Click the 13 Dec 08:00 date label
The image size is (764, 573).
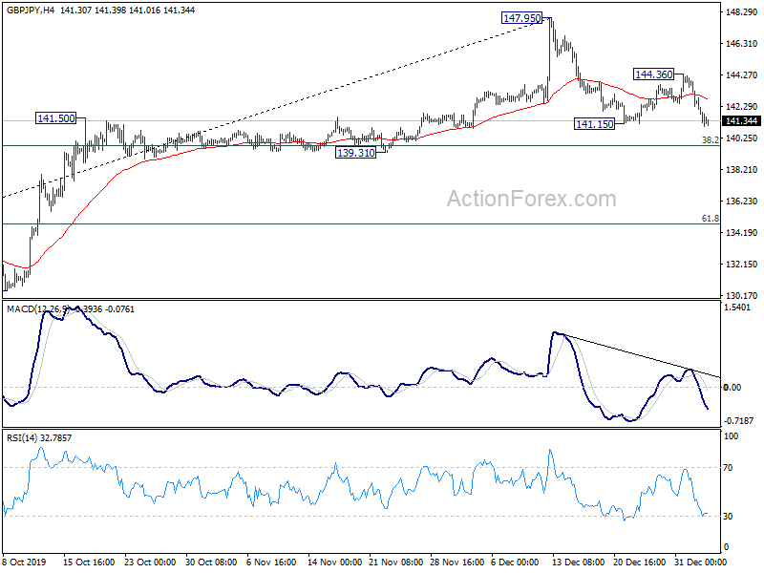[579, 562]
